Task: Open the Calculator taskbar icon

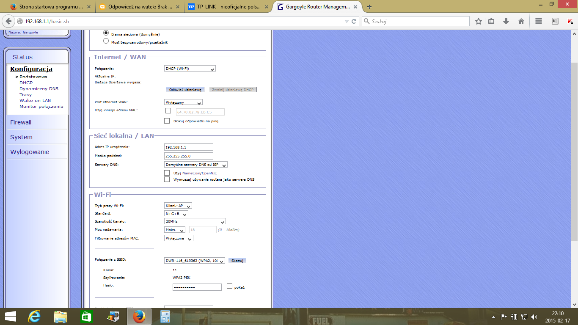Action: (x=165, y=317)
